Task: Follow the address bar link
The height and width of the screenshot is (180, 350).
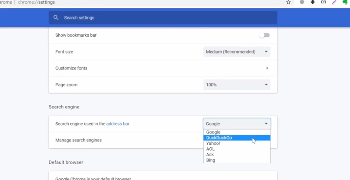Action: tap(118, 124)
